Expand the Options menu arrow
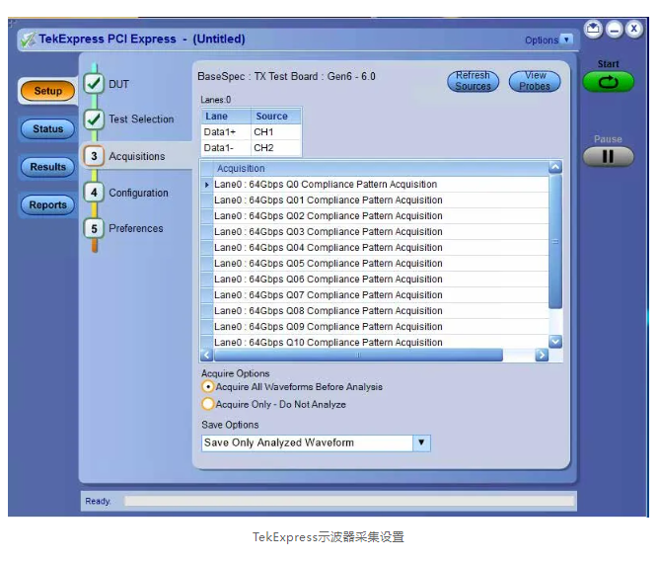Screen dimensions: 660x561 click(x=566, y=40)
